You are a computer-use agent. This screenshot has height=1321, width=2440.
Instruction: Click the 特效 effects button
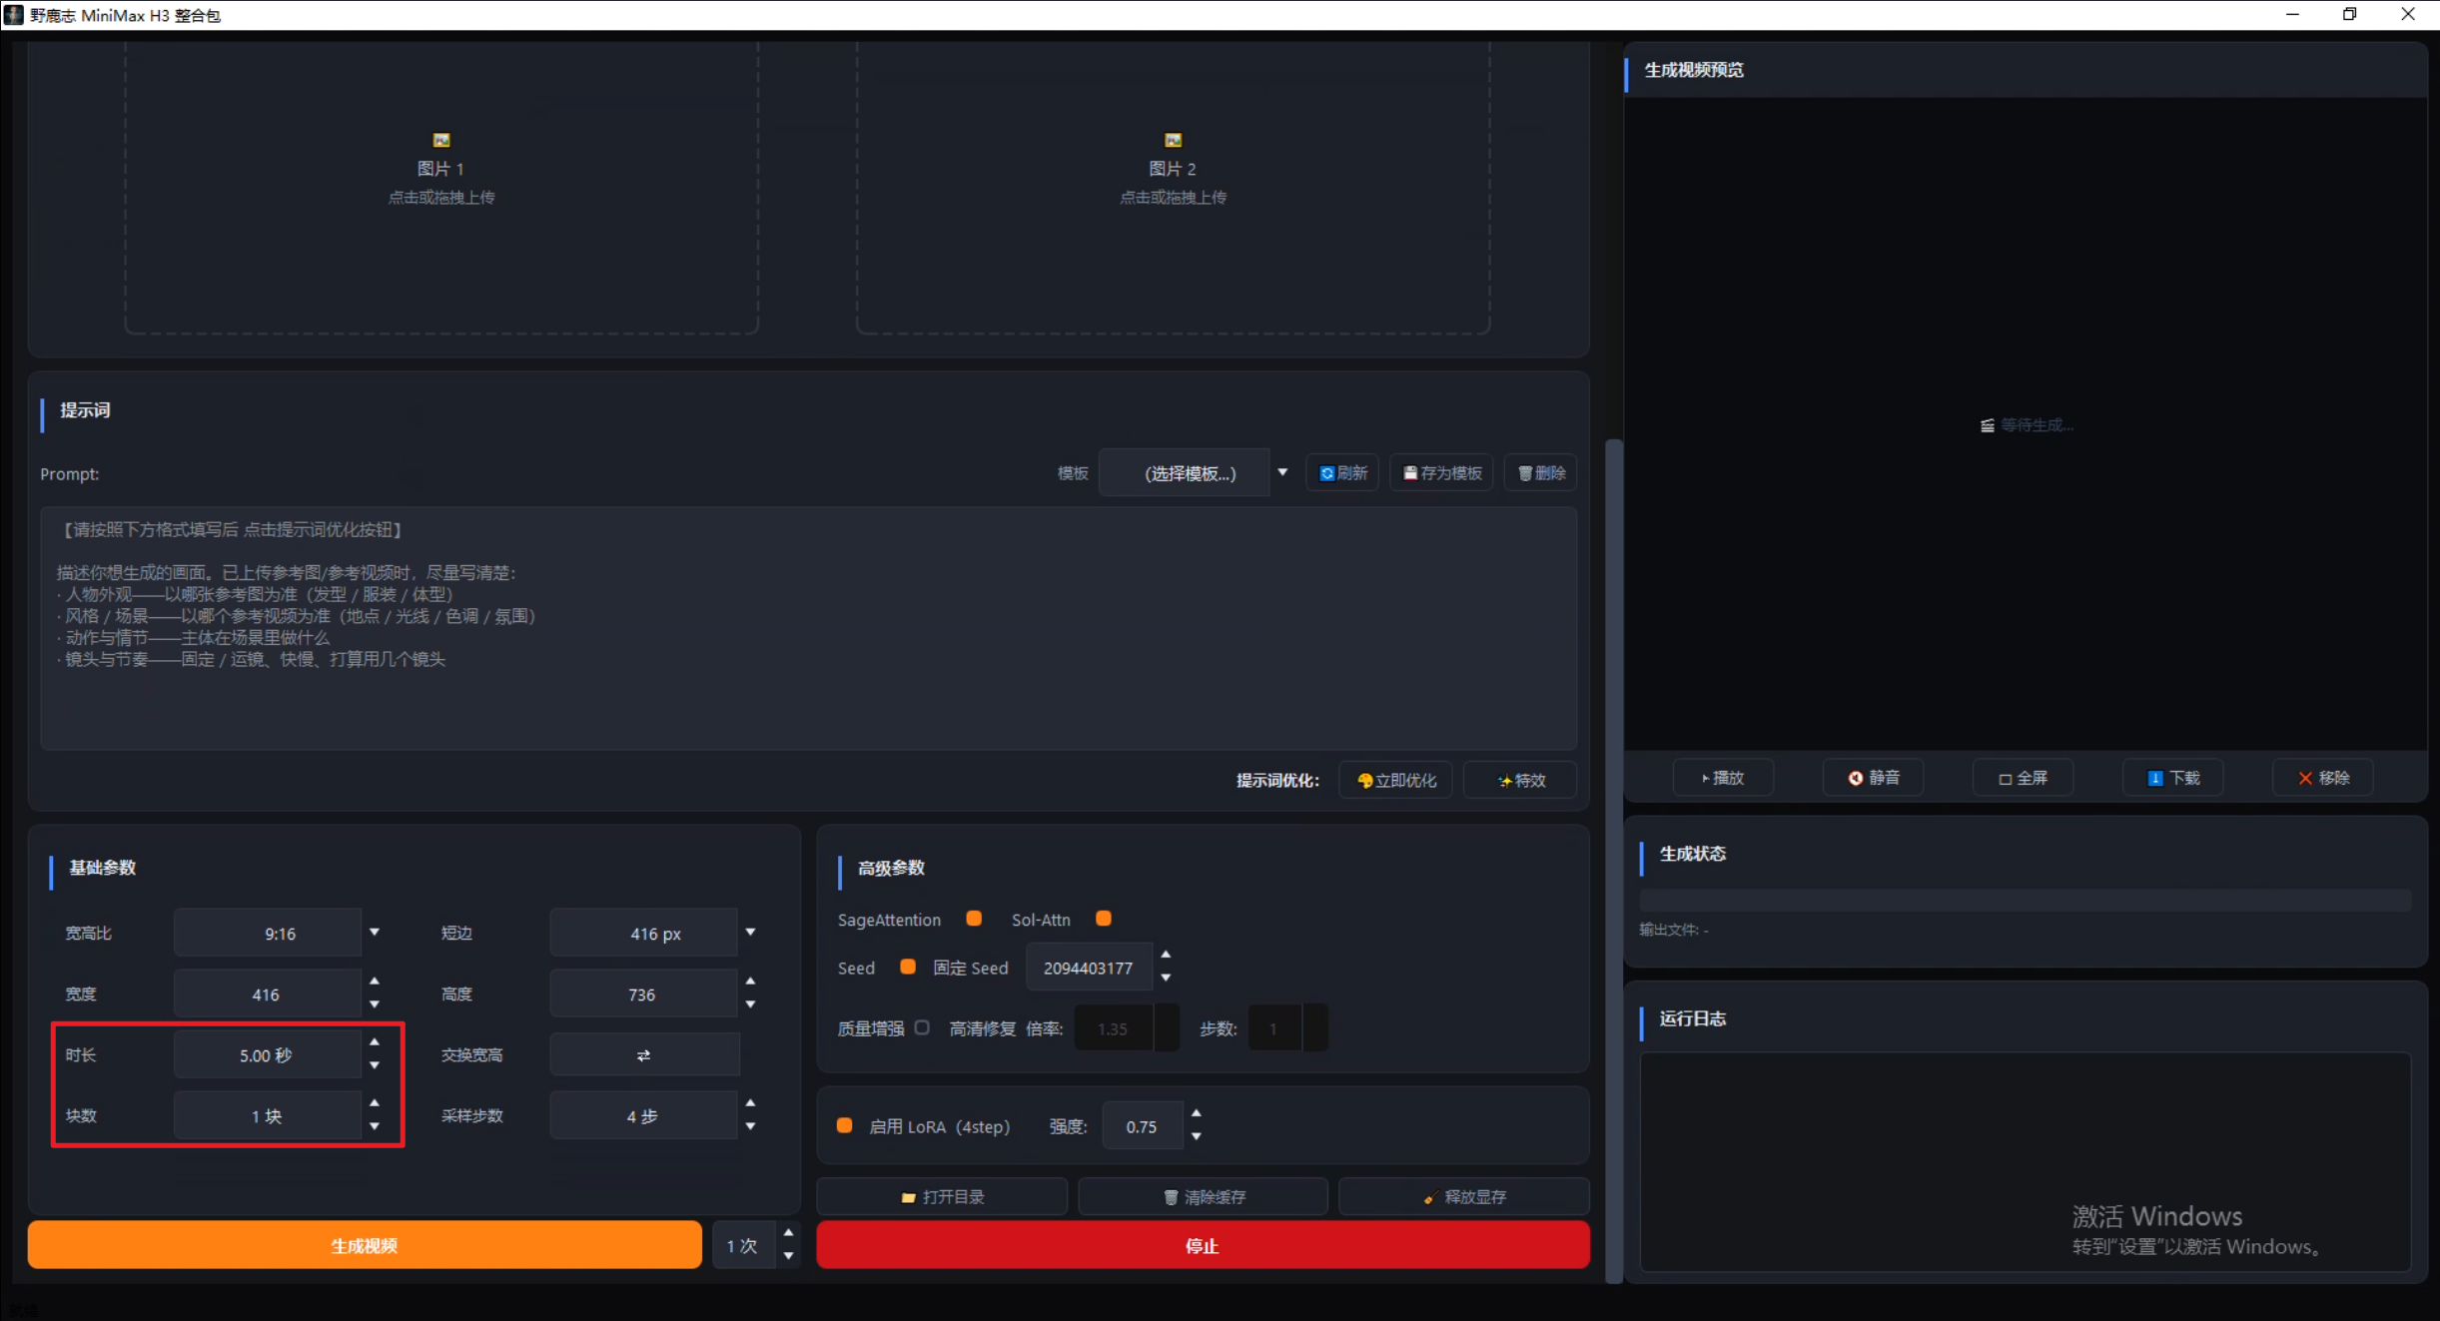1520,780
